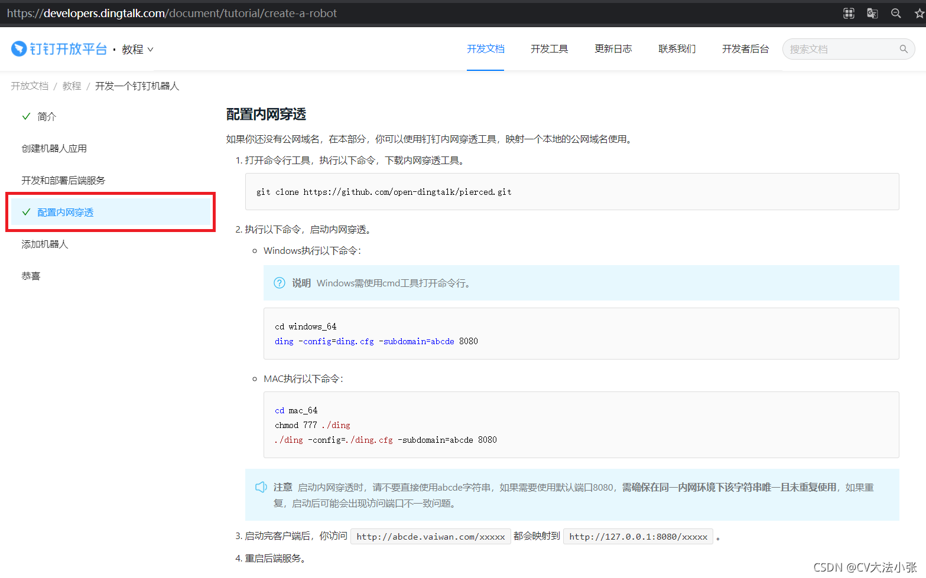Click the http://abcde.vaiwan.com/xxxxx code snippet
The height and width of the screenshot is (578, 926).
click(431, 537)
